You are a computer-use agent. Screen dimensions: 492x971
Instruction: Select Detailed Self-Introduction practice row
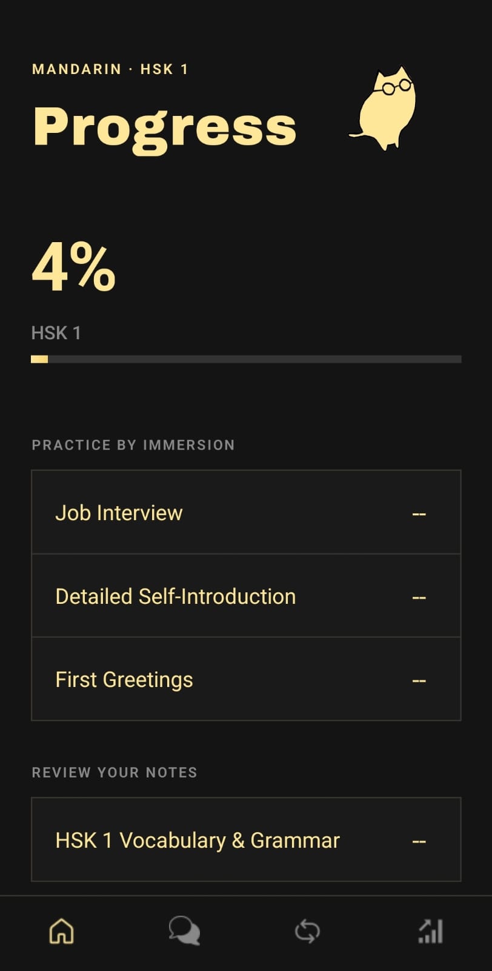[246, 595]
